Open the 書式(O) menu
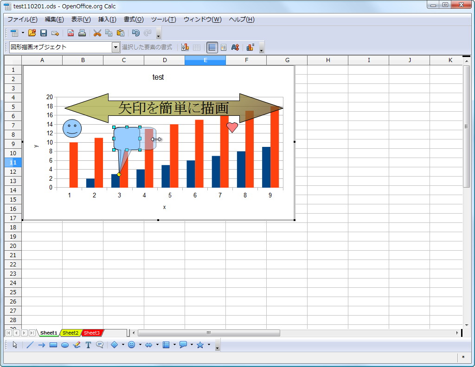Screen dimensions: 475x367 (134, 19)
